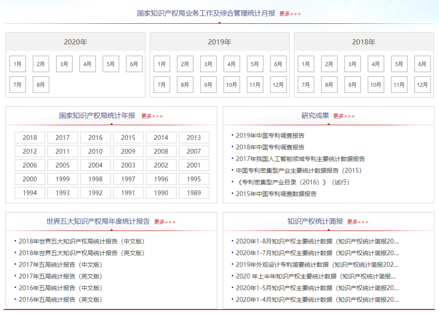Viewport: 439px width, 313px height.
Task: Open 2019年外观设计专利简要统计数据 link
Action: (x=317, y=265)
